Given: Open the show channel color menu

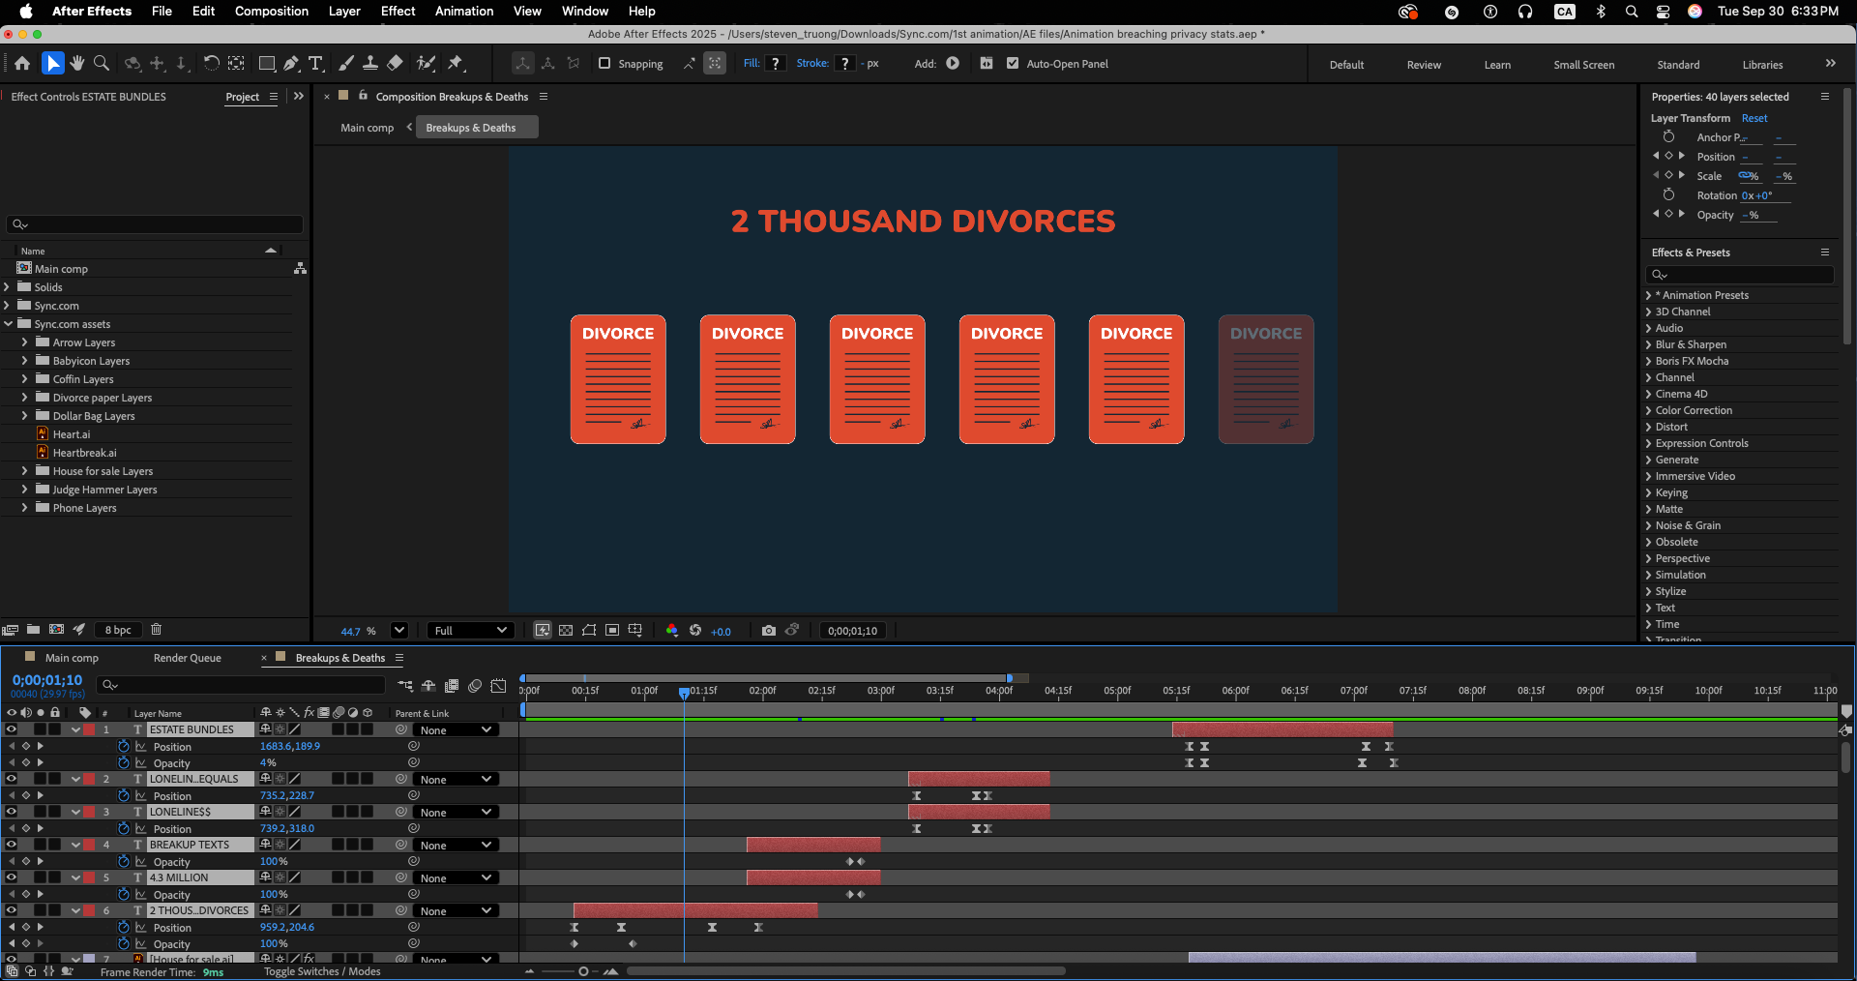Looking at the screenshot, I should tap(672, 631).
